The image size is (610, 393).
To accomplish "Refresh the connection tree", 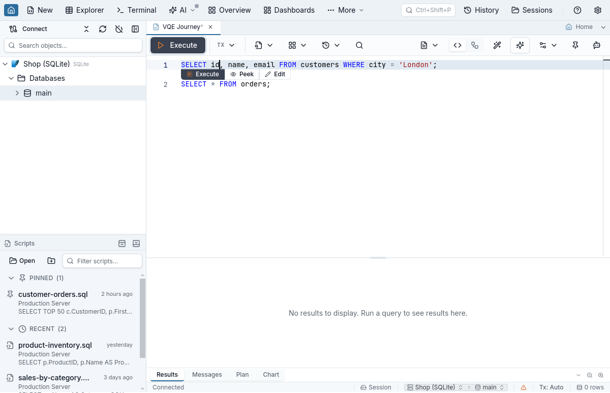I will (x=103, y=29).
